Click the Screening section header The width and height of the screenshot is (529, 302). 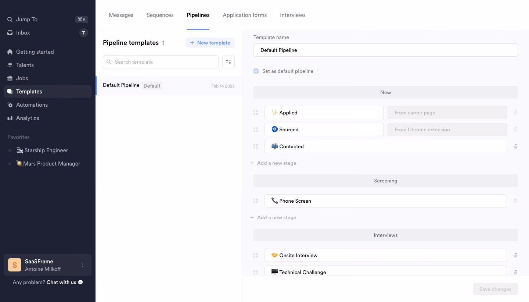386,181
